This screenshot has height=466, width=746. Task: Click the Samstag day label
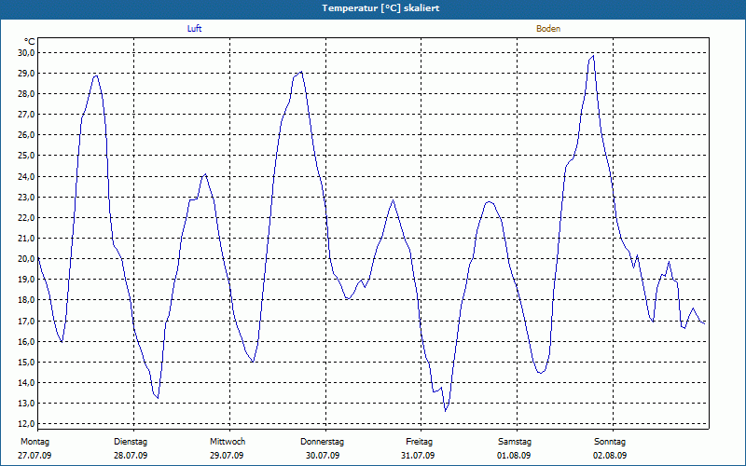(515, 442)
